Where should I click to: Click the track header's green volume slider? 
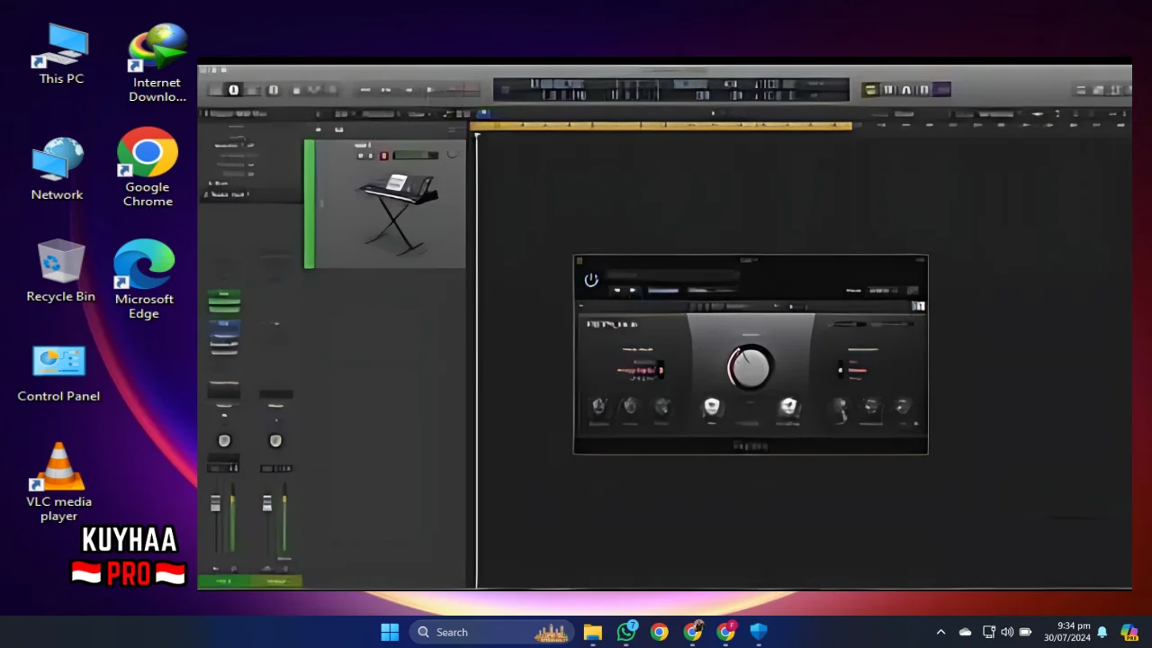415,155
